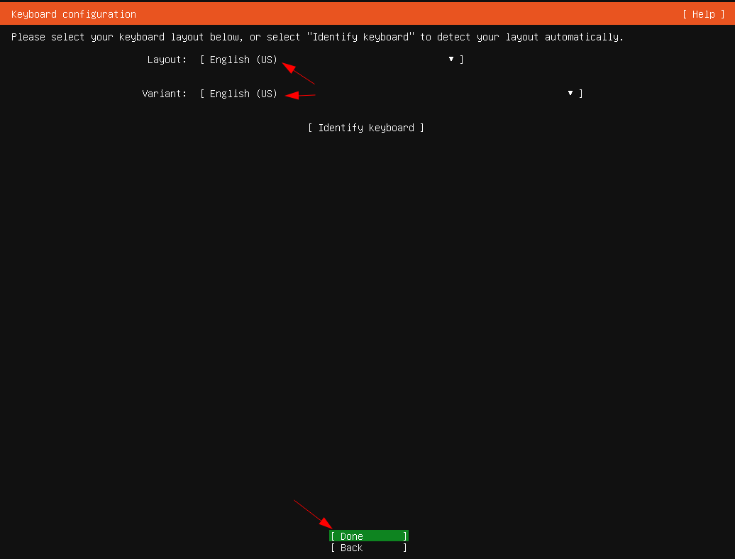The height and width of the screenshot is (559, 735).
Task: Click the red arrow pointing at Variant
Action: point(300,95)
